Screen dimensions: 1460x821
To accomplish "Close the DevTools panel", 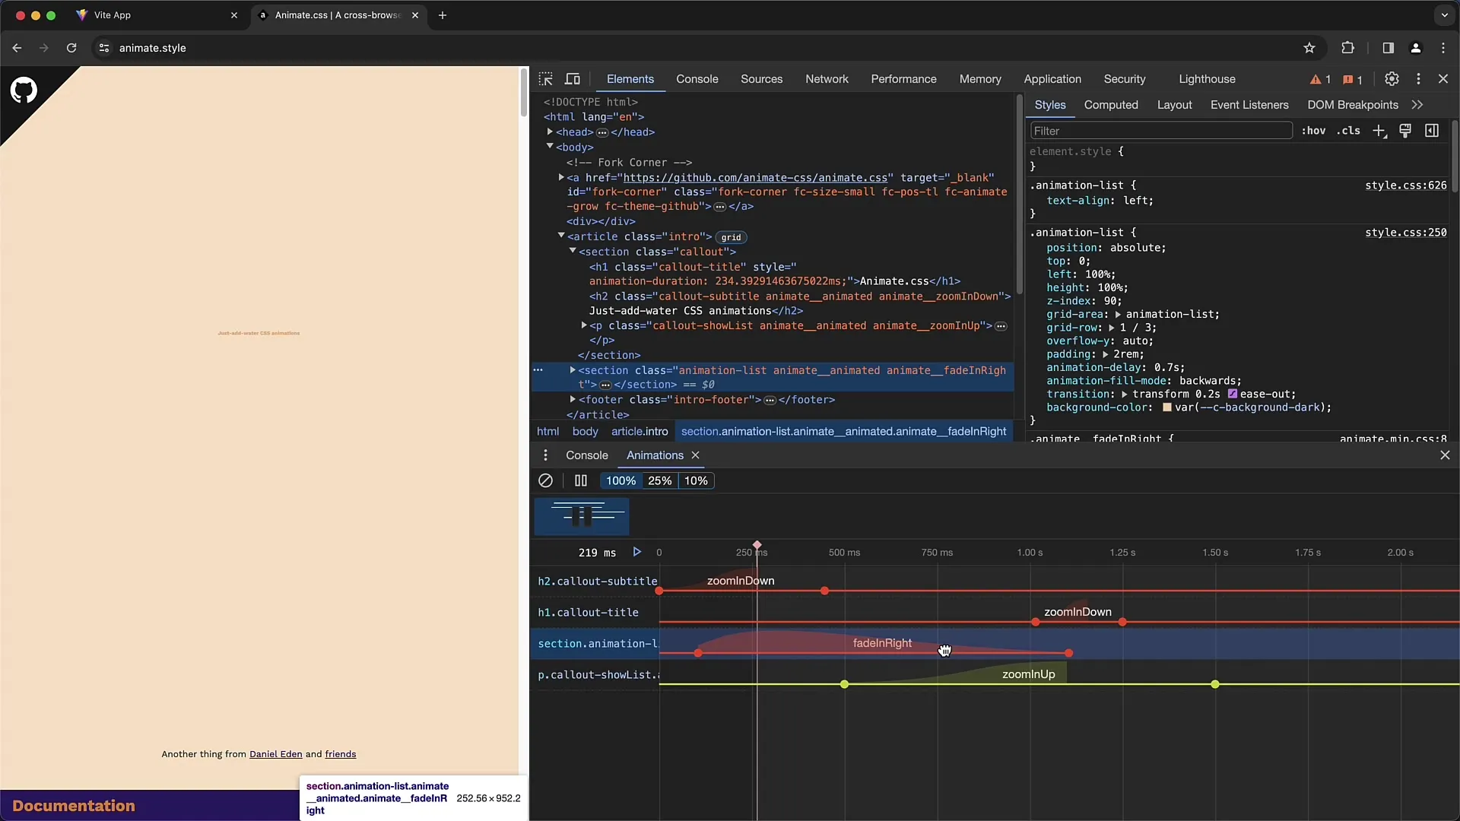I will [x=1443, y=79].
